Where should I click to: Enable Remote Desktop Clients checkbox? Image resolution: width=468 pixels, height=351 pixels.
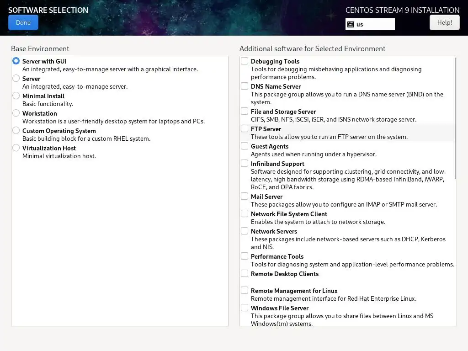(x=245, y=273)
